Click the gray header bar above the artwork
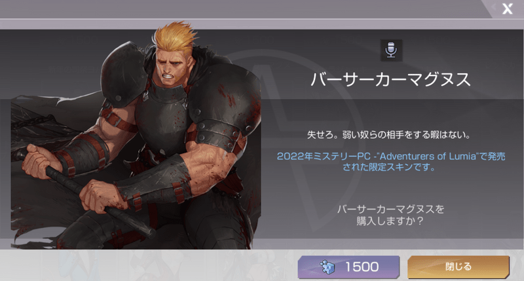Screen dimensions: 524x281 tap(240, 9)
